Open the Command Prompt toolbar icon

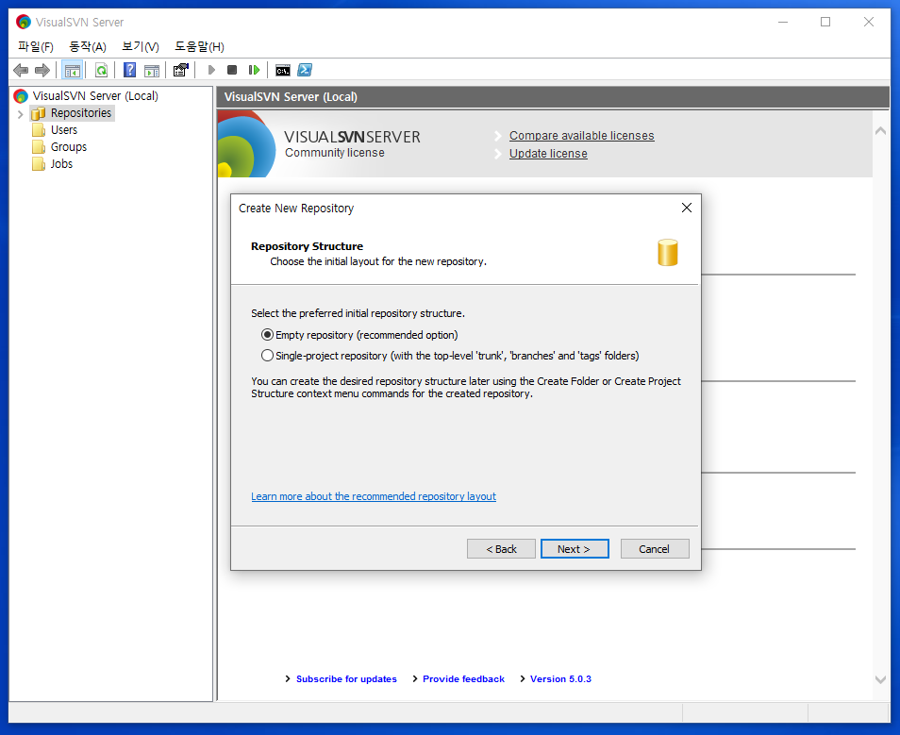pos(283,70)
